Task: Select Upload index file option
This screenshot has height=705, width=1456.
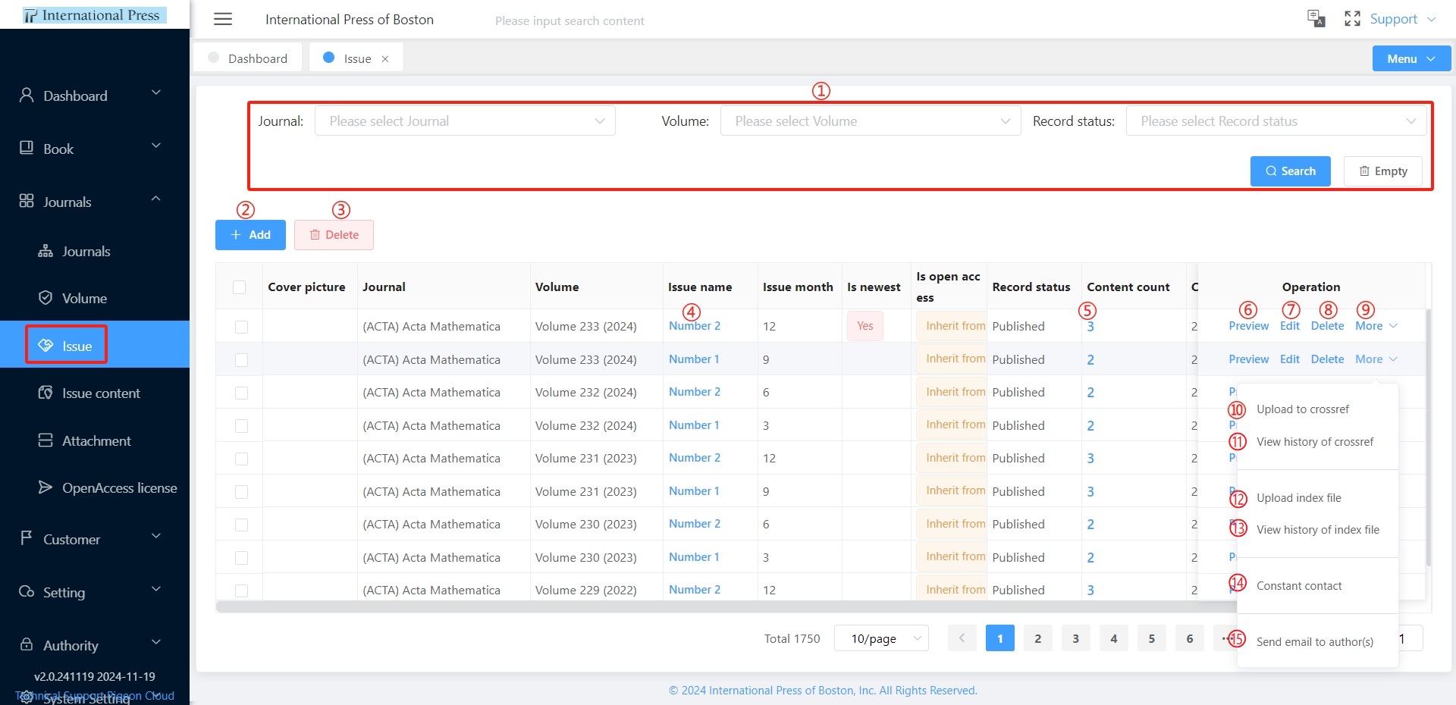Action: [1298, 498]
